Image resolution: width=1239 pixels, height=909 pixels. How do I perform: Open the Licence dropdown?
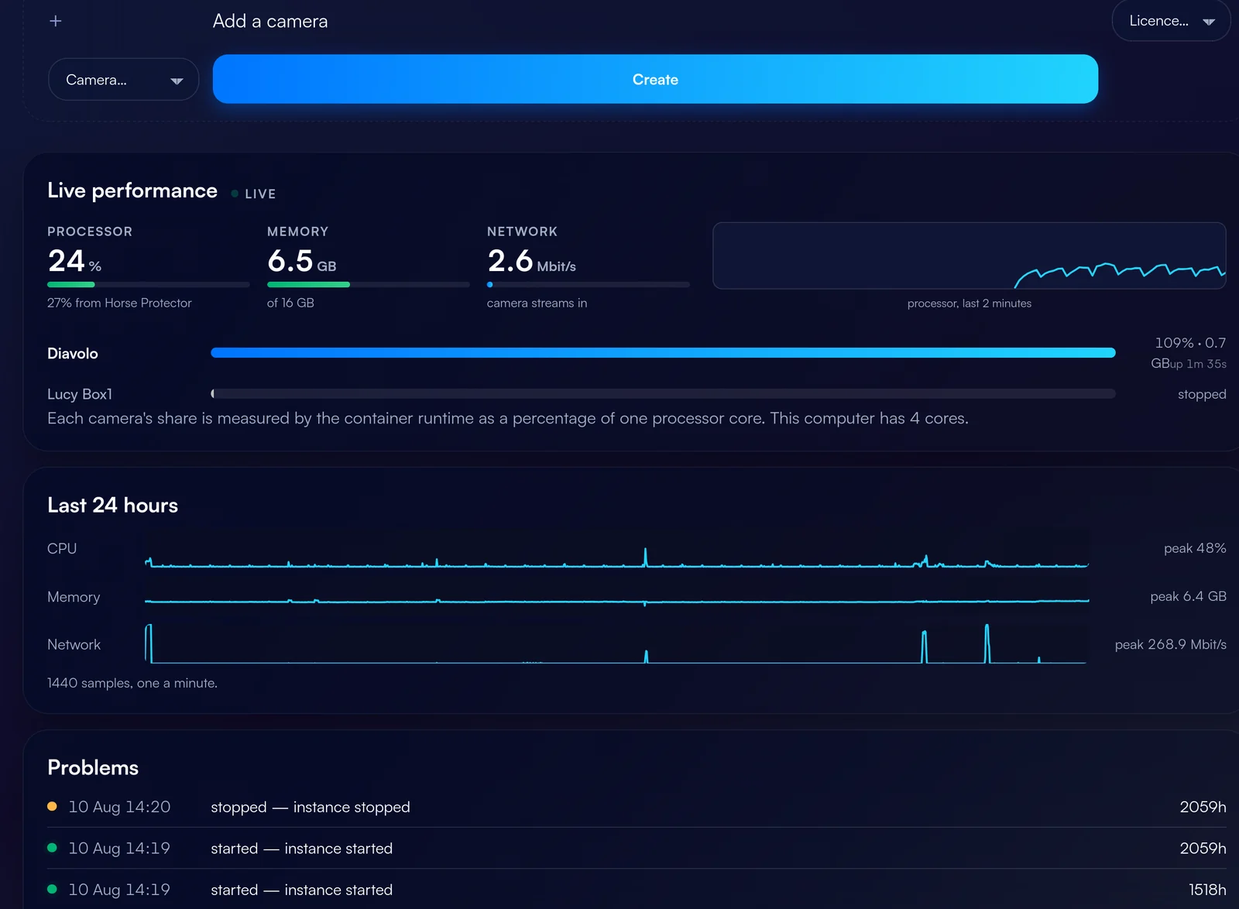point(1171,21)
